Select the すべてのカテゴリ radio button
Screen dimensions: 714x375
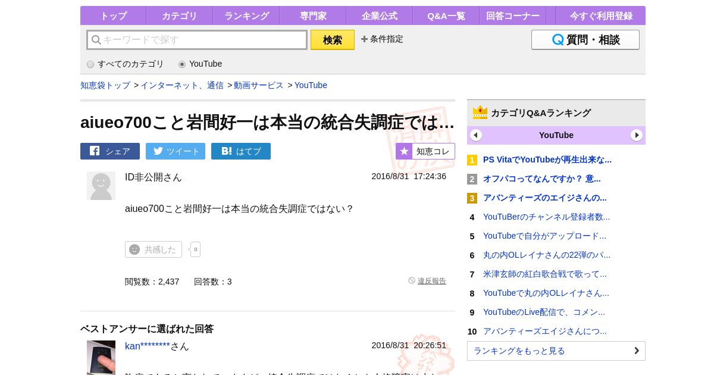point(90,64)
